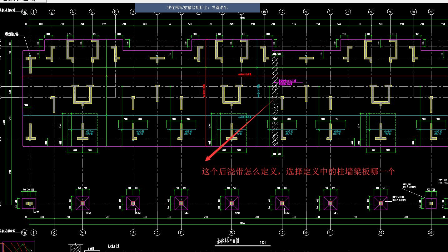Select axis bubble number 3
The height and width of the screenshot is (252, 448).
pyautogui.click(x=54, y=232)
